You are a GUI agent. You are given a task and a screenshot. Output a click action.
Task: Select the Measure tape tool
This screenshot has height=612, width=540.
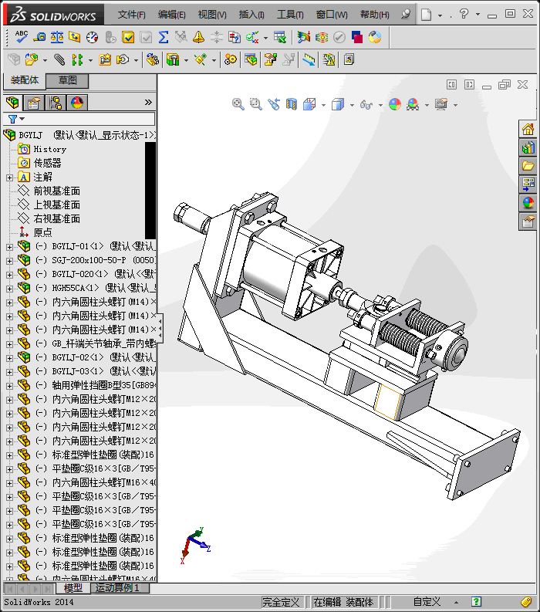click(x=39, y=37)
